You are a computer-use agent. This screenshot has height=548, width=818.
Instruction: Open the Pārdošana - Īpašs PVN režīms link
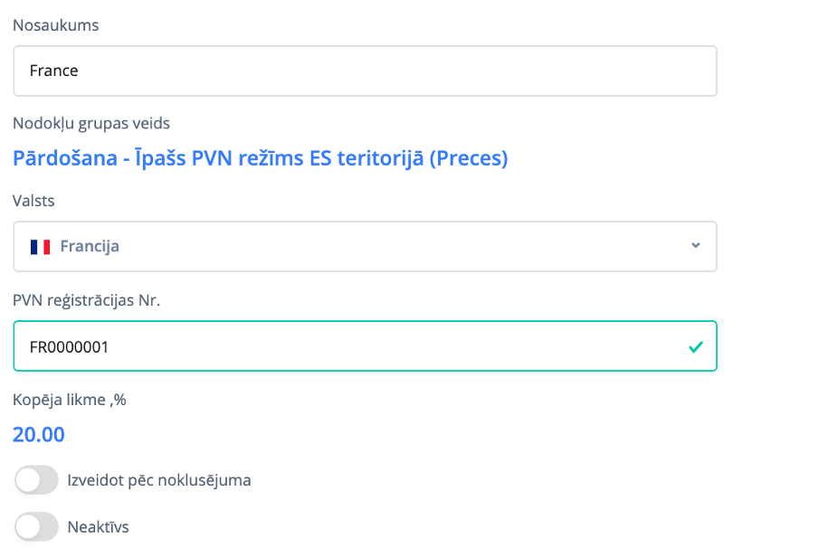[261, 158]
